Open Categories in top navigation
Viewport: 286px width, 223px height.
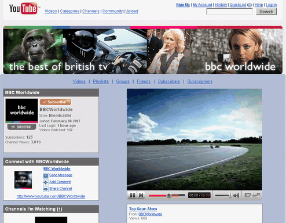tap(69, 11)
